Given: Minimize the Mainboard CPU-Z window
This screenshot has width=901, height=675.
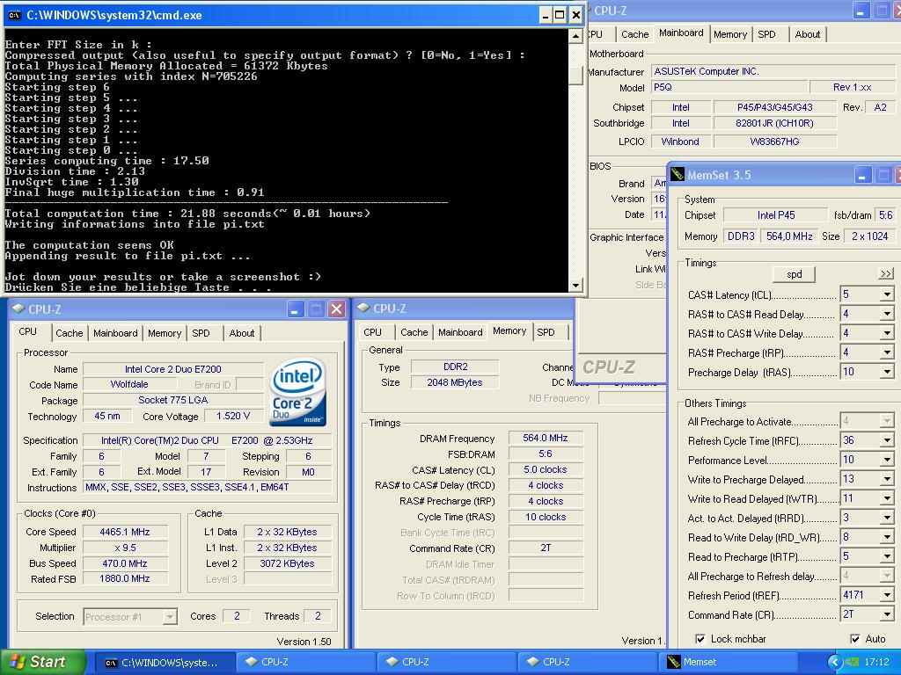Looking at the screenshot, I should 861,11.
